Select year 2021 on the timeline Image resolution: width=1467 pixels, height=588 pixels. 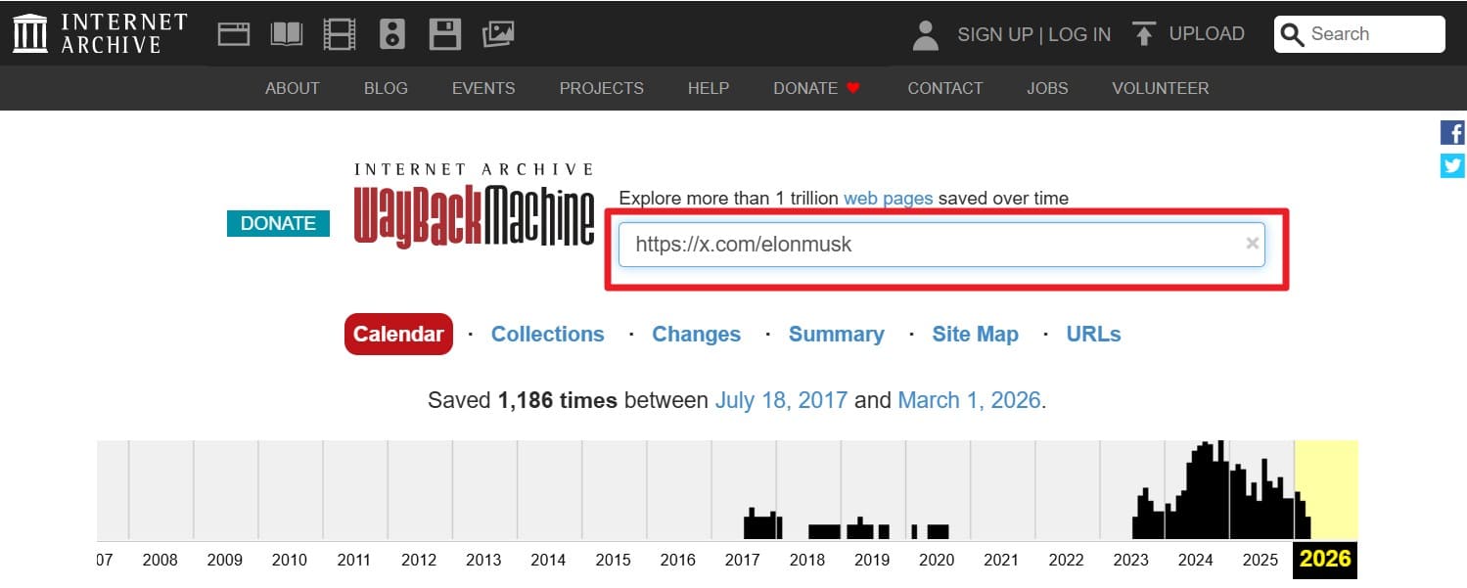tap(1001, 560)
